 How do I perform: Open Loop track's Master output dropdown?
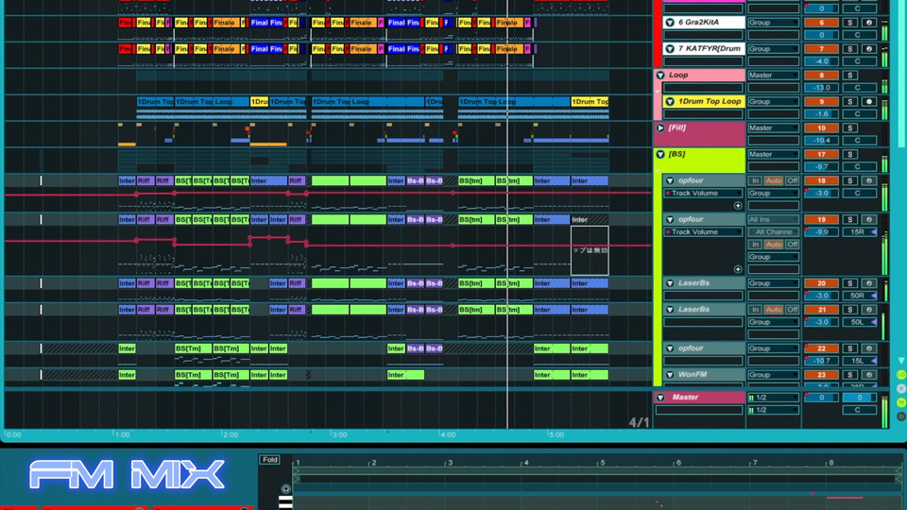(x=774, y=76)
